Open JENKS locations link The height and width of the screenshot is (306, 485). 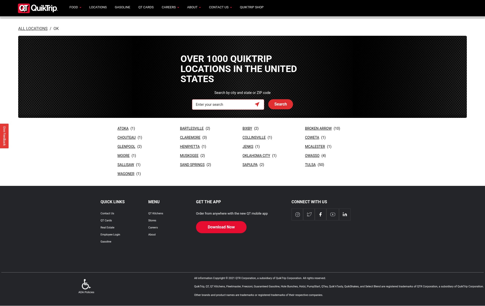pos(248,147)
